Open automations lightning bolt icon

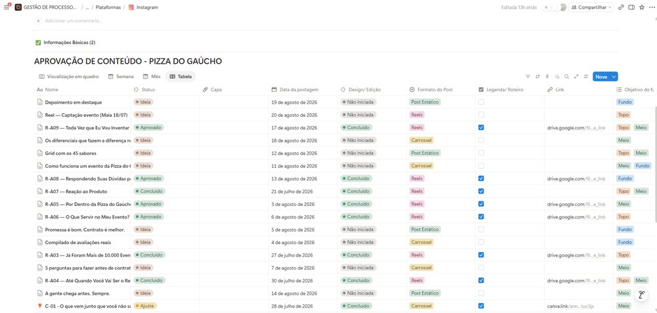(x=547, y=77)
